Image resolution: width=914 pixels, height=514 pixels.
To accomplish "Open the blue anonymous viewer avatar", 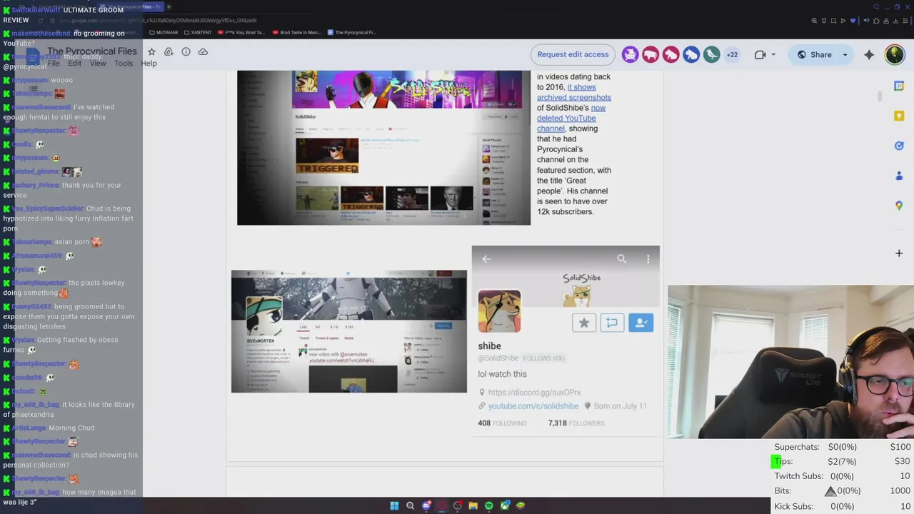I will 690,54.
